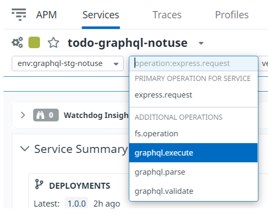Viewport: 268px width, 213px height.
Task: Expand the Watchdog Insights section
Action: pos(23,115)
